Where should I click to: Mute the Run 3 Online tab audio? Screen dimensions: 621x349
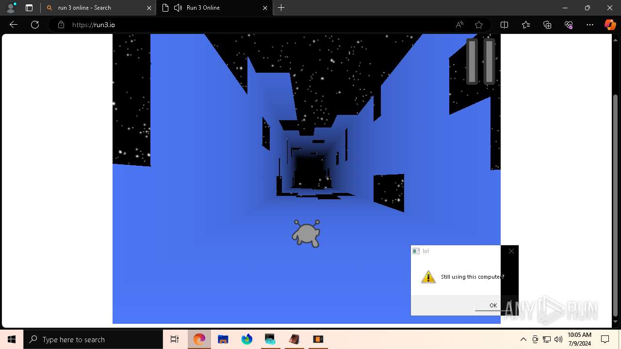[178, 8]
